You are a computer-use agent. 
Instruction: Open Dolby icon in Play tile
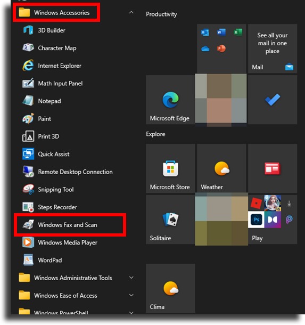click(273, 220)
